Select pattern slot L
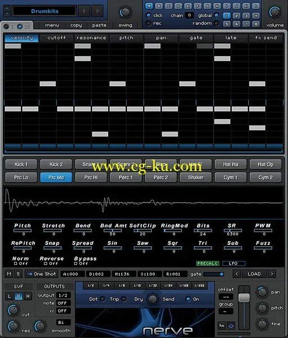Screen dimensions: 288x338 [x=256, y=6]
